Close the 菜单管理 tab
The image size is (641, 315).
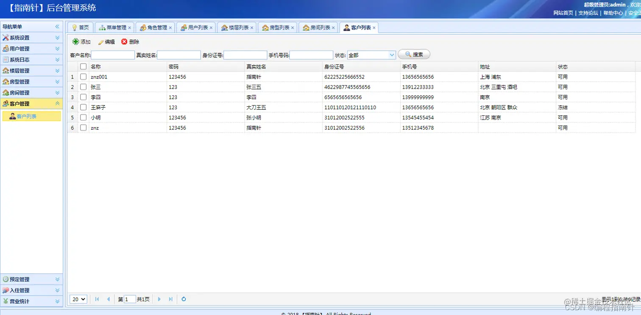pos(130,28)
